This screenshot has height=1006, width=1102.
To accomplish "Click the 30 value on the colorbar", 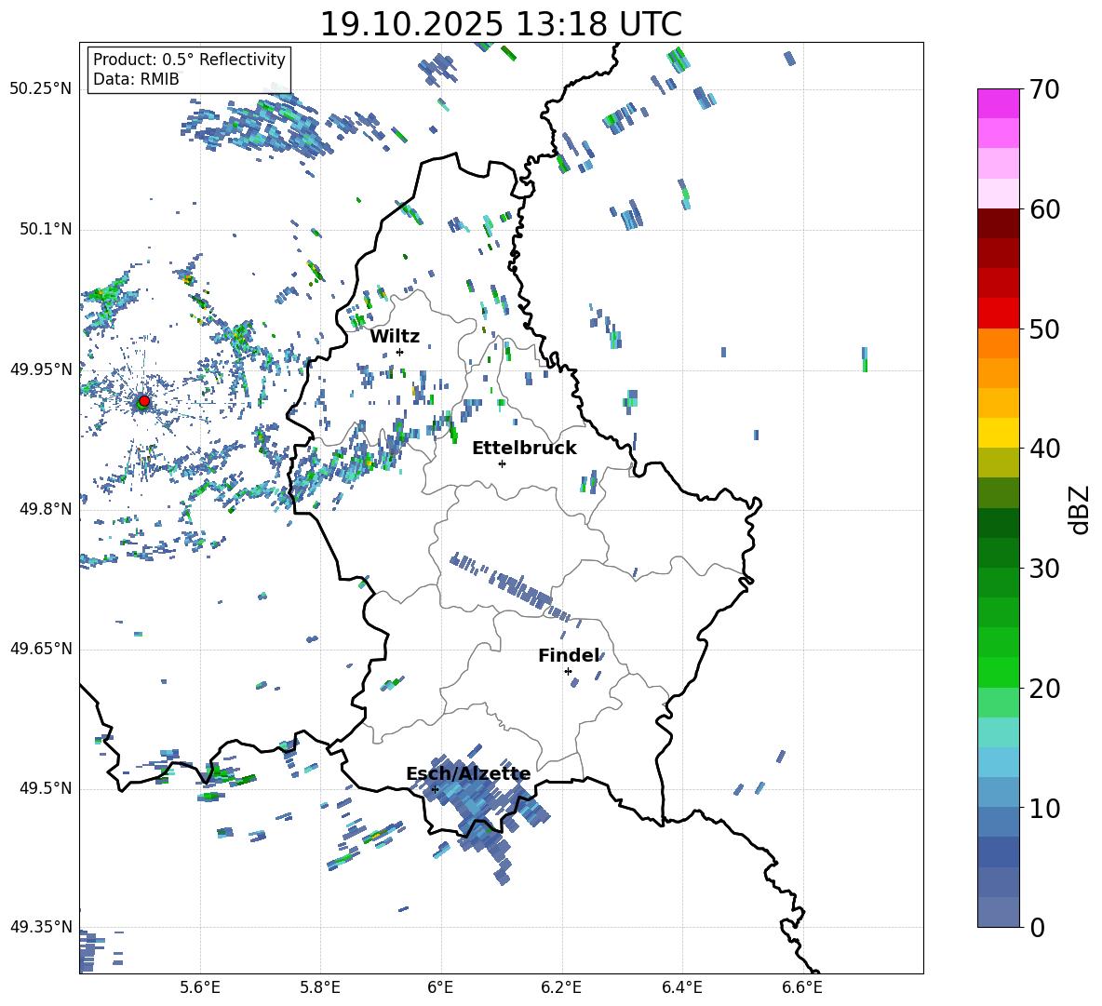I will [1043, 569].
